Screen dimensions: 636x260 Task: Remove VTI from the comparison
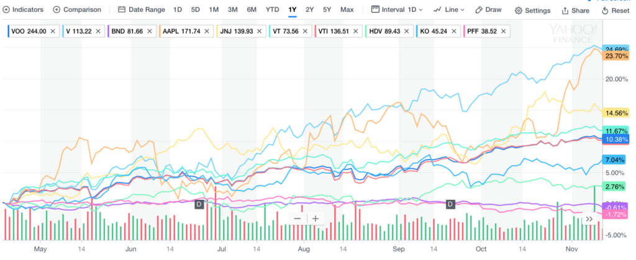[355, 31]
